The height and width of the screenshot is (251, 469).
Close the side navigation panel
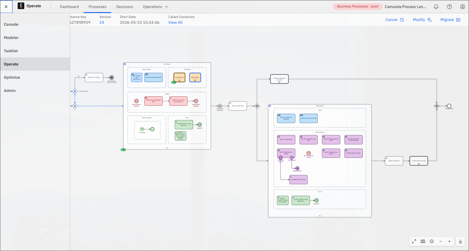tap(6, 7)
